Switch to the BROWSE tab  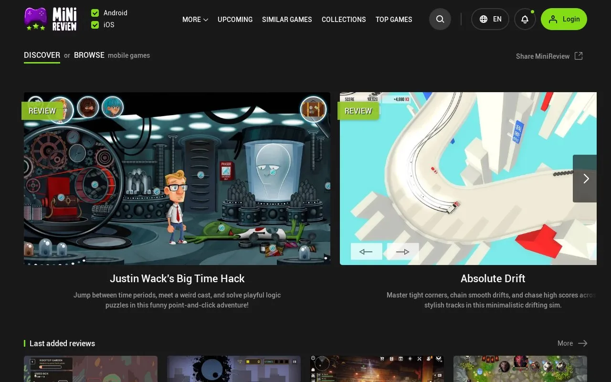89,55
